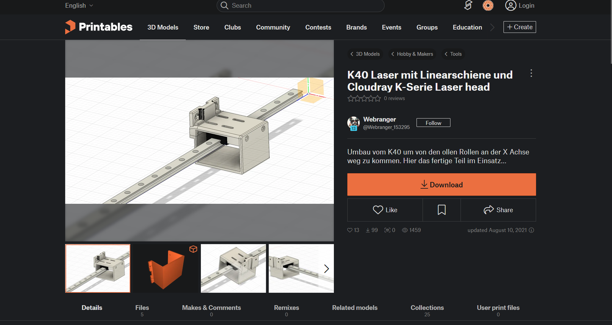Open the Store menu item
The image size is (612, 325).
coord(201,28)
